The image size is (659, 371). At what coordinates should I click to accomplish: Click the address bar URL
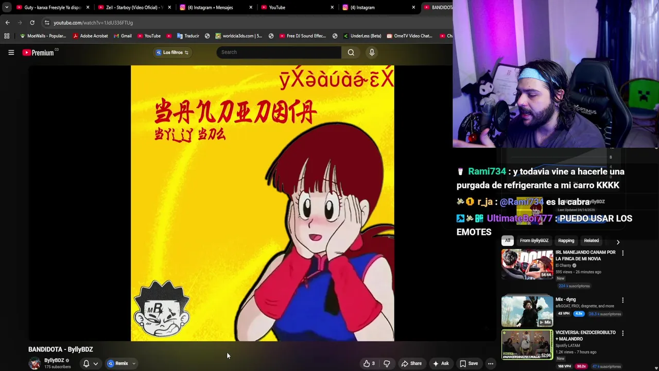[x=93, y=23]
